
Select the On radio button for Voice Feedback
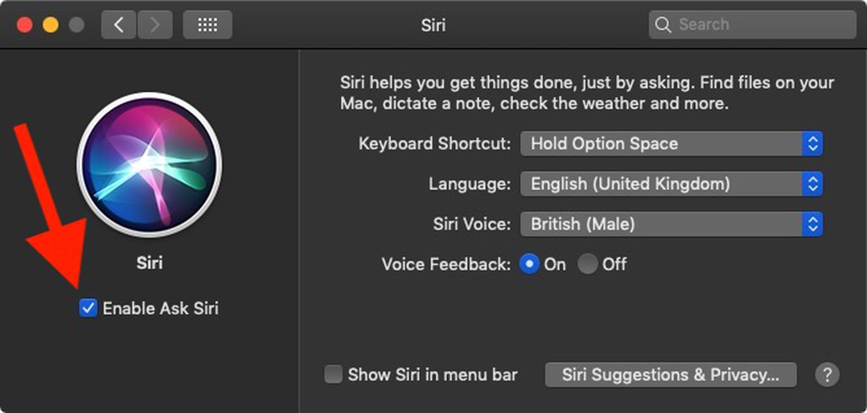(530, 264)
